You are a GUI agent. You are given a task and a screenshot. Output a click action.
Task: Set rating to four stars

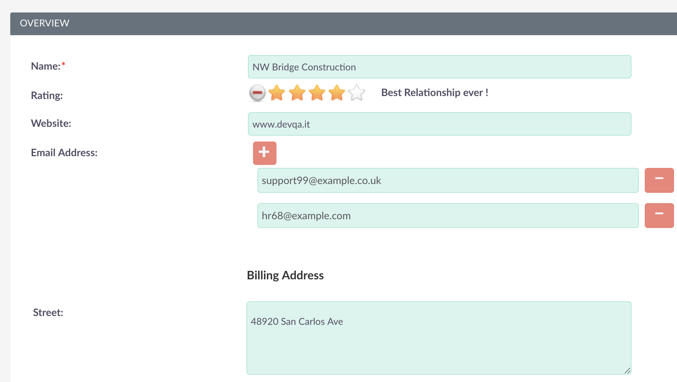pos(337,93)
